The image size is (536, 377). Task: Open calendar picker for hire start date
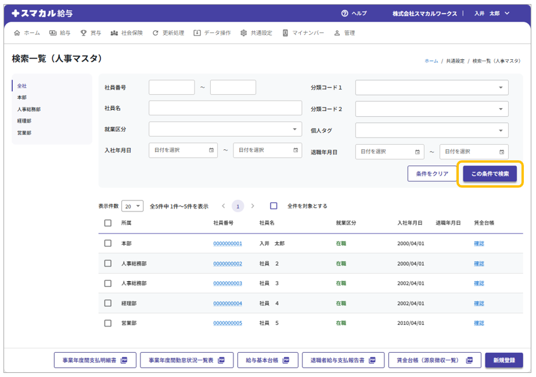coord(211,150)
